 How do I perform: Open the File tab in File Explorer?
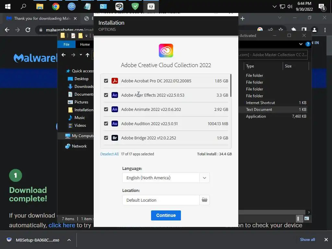66,44
